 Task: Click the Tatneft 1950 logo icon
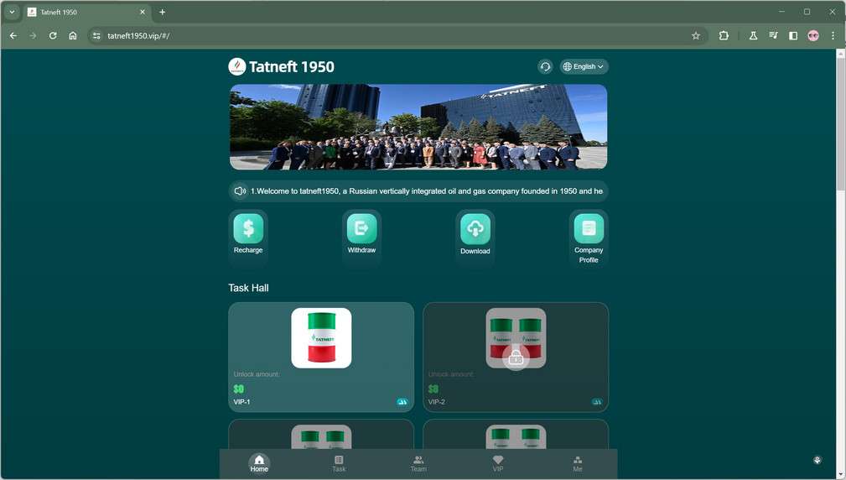(236, 66)
